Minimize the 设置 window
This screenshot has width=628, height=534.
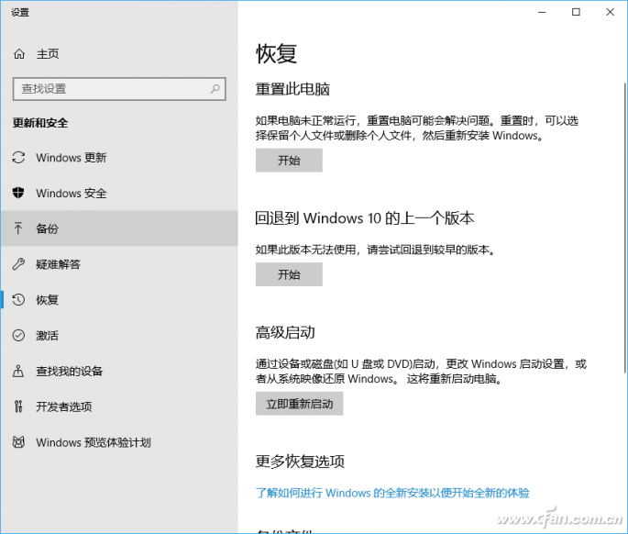point(542,12)
